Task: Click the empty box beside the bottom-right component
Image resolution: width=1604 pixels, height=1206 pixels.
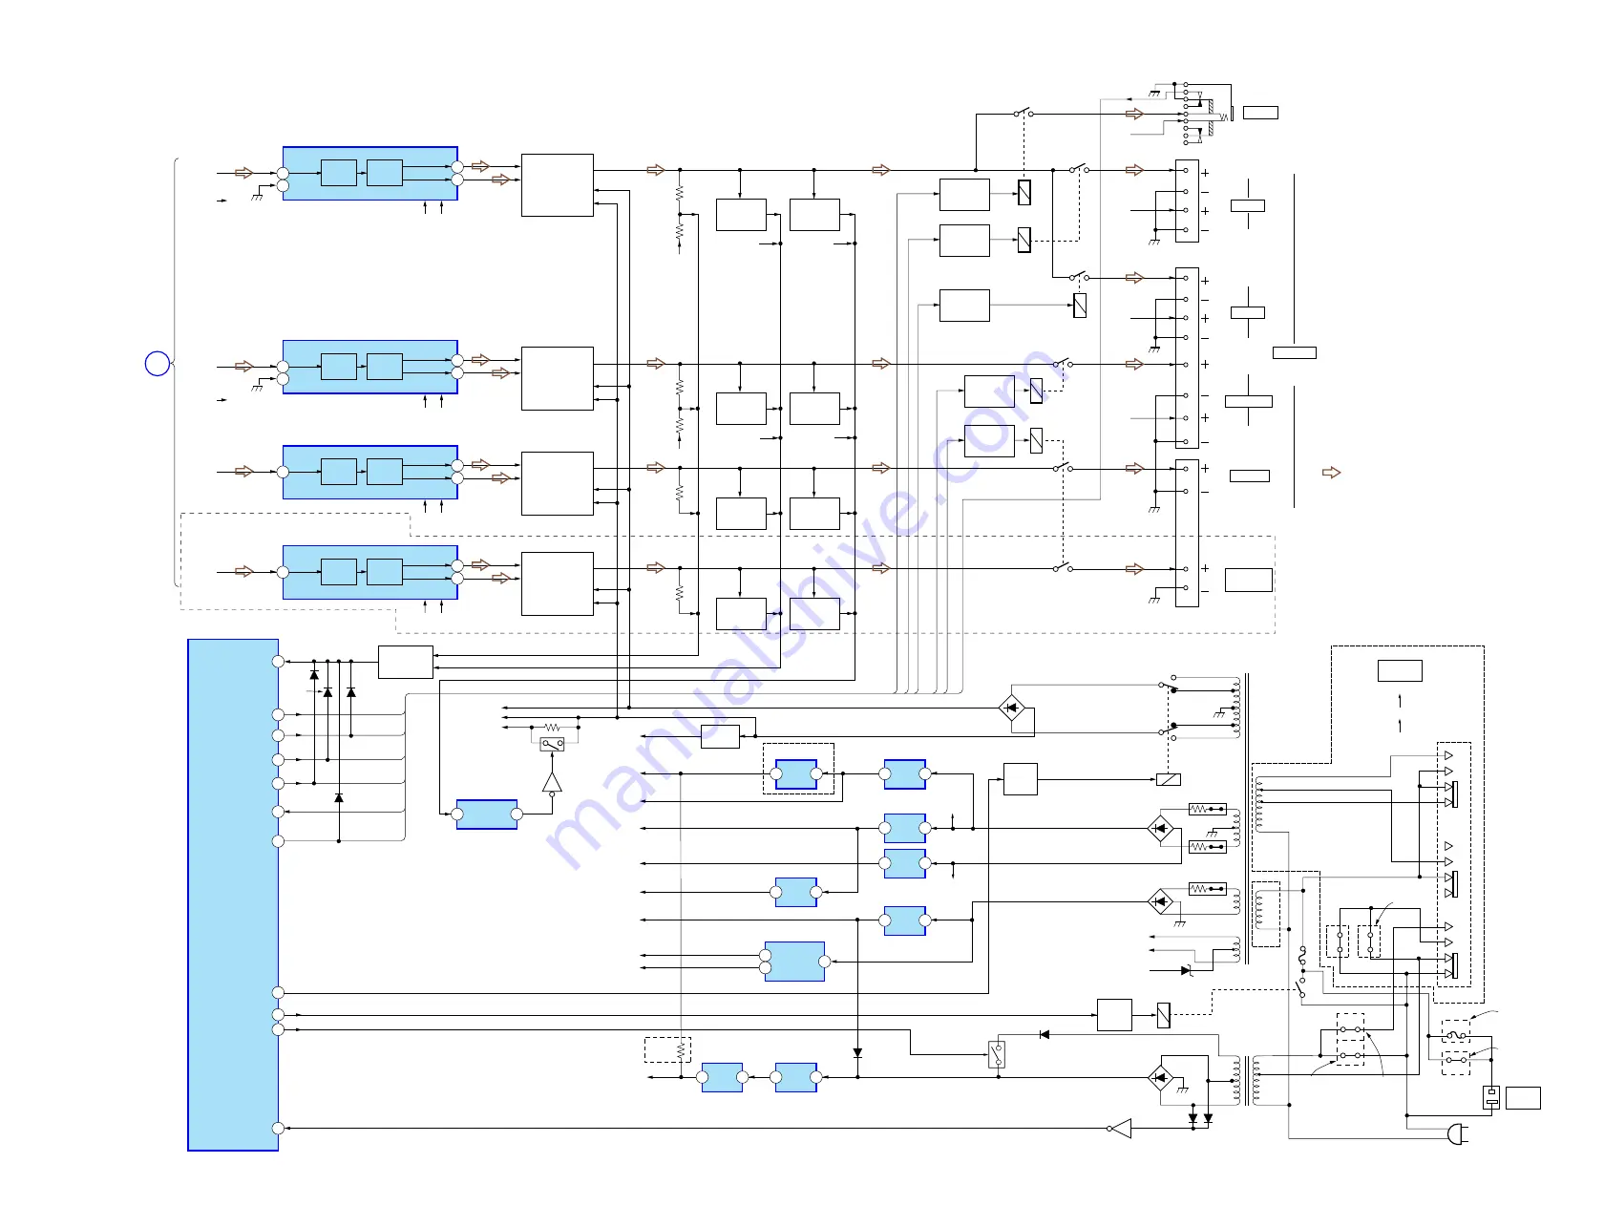Action: click(1523, 1098)
